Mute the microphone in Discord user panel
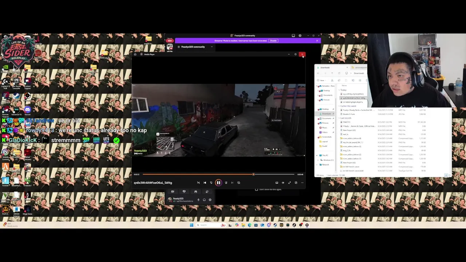The height and width of the screenshot is (262, 466). click(x=198, y=200)
